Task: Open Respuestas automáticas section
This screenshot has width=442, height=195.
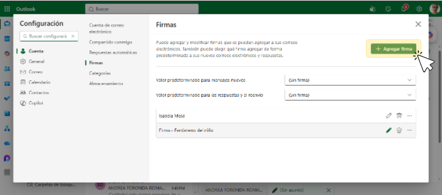Action: pyautogui.click(x=113, y=52)
